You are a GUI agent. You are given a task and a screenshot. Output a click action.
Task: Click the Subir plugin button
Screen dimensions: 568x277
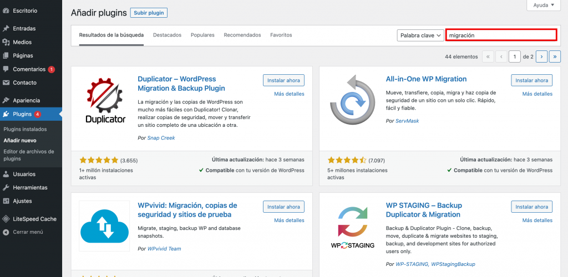tap(149, 13)
